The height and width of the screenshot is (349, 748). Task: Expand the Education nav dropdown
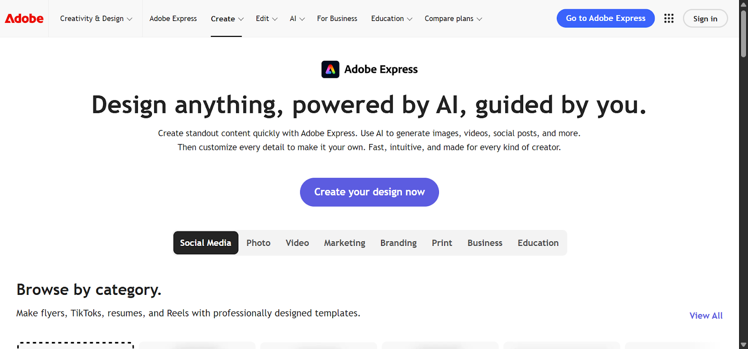point(391,19)
